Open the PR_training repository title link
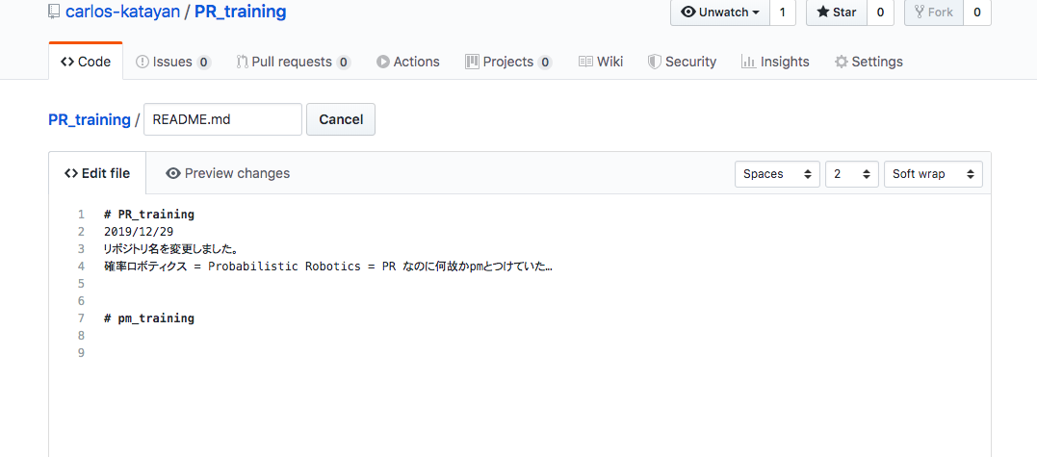1037x457 pixels. [x=240, y=12]
